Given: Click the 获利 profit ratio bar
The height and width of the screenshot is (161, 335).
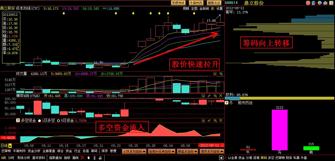Looking at the screenshot, I should [280, 98].
